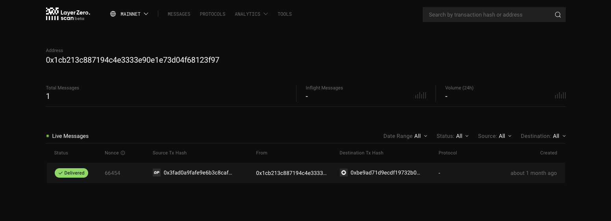The height and width of the screenshot is (221, 611).
Task: Click the globe network icon
Action: (x=113, y=14)
